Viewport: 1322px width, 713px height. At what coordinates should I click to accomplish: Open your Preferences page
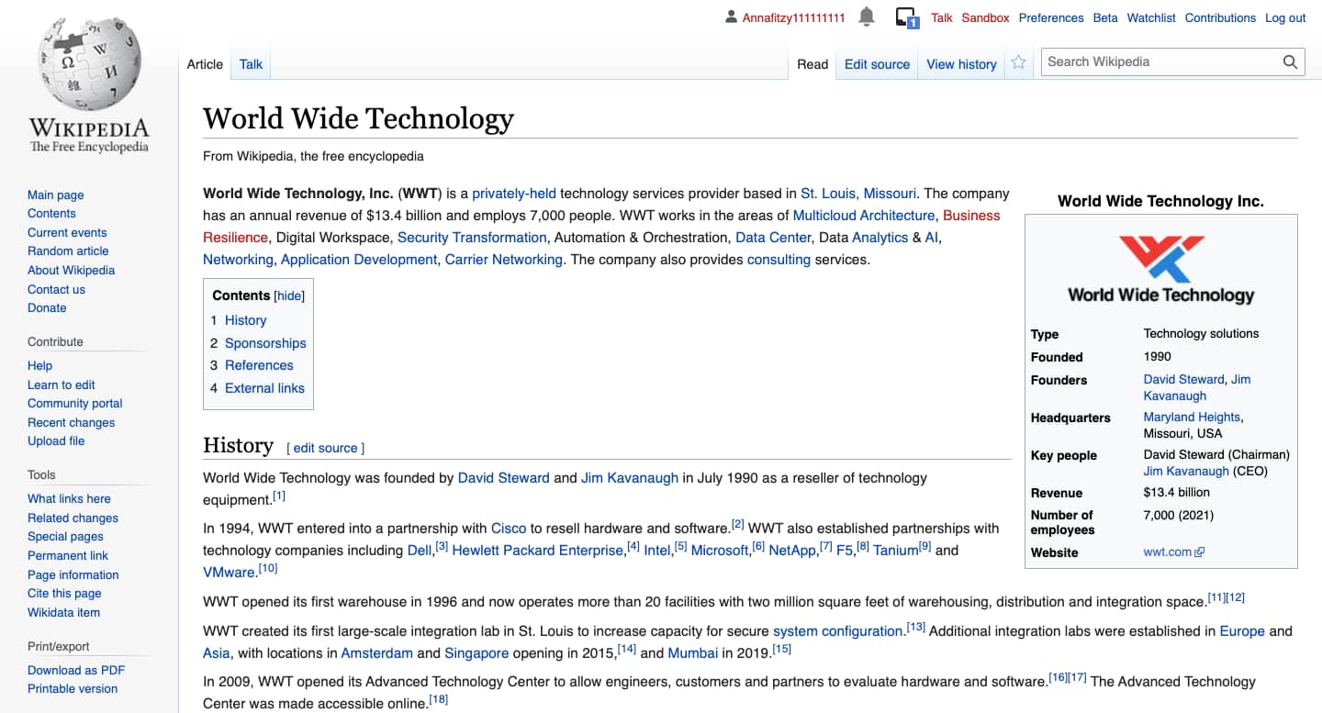tap(1050, 17)
